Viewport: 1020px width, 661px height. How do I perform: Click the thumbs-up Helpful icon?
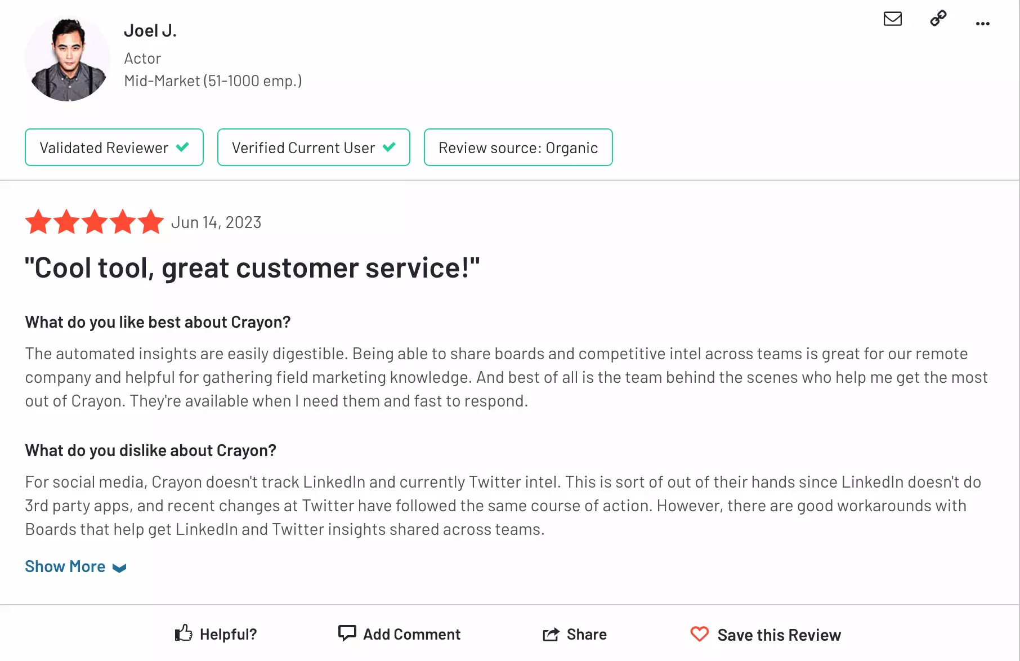(x=184, y=633)
